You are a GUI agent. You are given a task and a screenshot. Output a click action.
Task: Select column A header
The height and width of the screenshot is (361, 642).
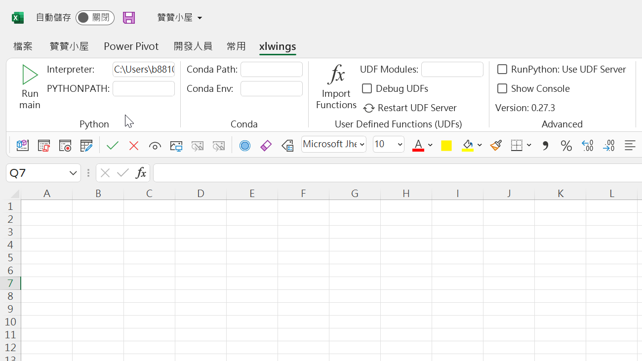(47, 194)
